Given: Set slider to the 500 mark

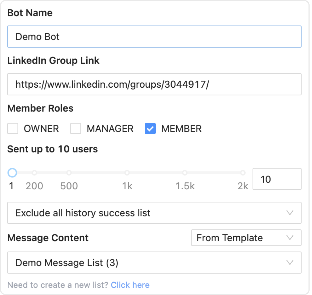Looking at the screenshot, I should point(69,173).
